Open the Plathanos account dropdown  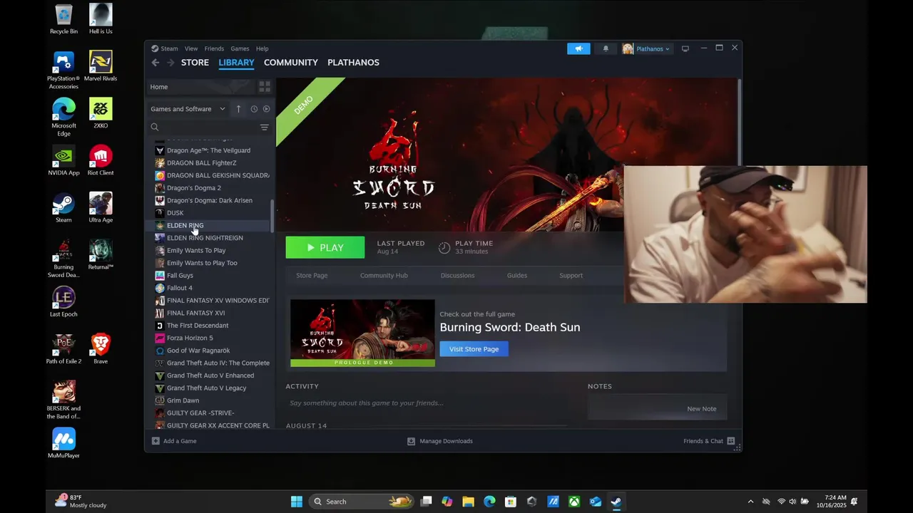(647, 48)
